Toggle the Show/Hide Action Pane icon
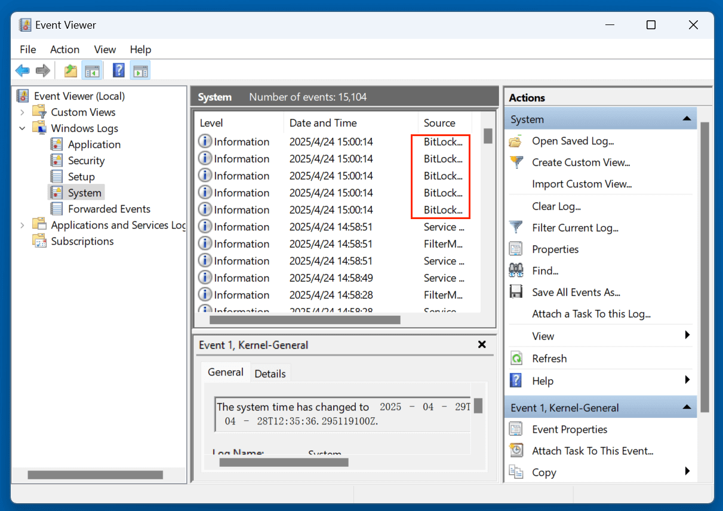Screen dimensions: 723x511 140,71
